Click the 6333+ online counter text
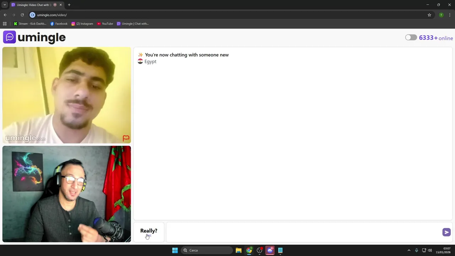The height and width of the screenshot is (256, 455). (436, 38)
